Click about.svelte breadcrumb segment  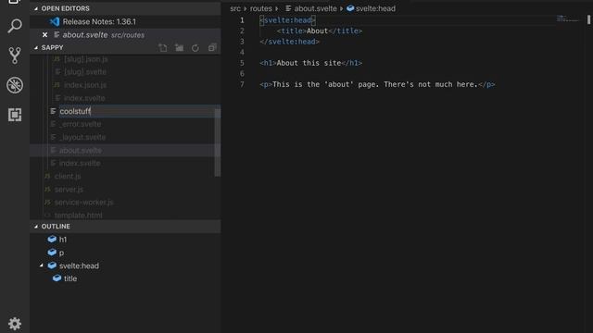(315, 8)
